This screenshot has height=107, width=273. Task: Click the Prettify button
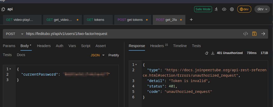point(114,55)
